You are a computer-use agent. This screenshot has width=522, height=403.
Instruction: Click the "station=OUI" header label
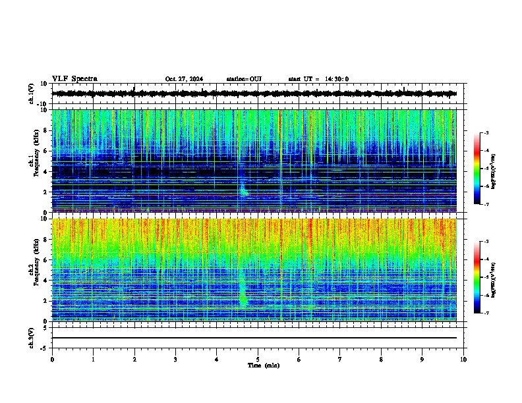244,79
